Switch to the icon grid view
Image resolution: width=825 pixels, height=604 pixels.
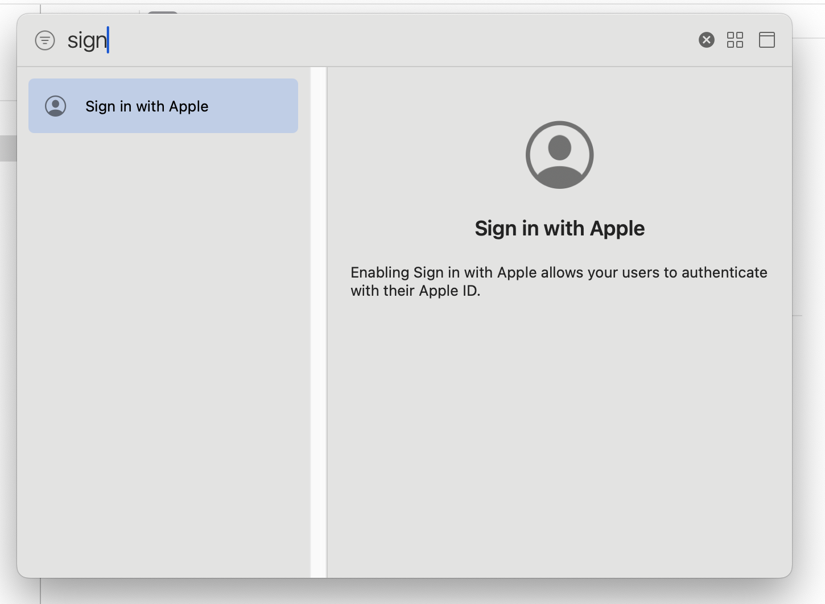[x=735, y=40]
